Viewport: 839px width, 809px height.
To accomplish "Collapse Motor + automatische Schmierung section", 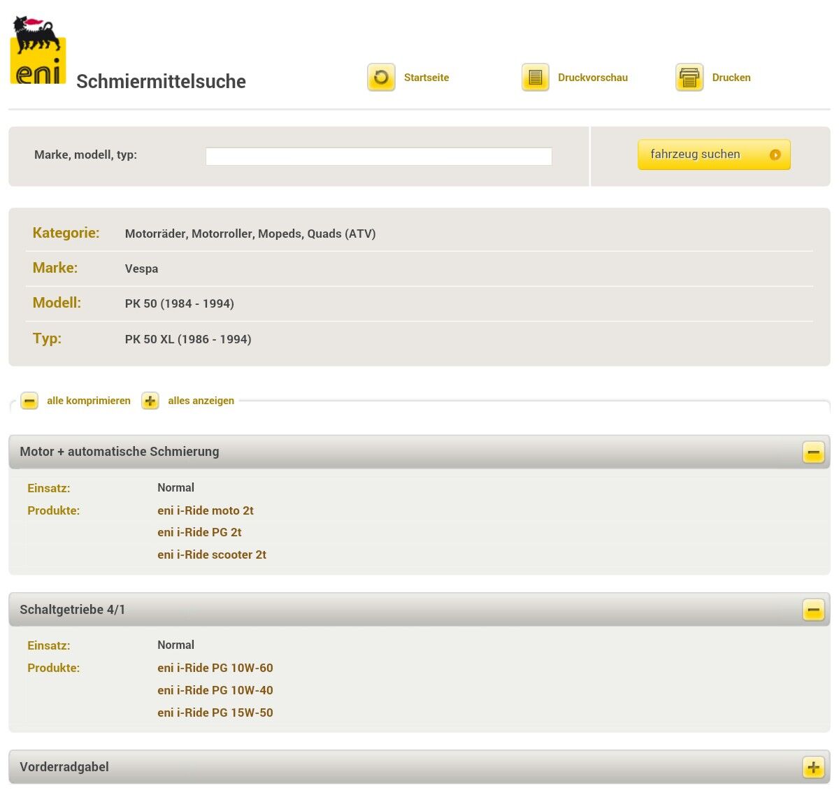I will pos(813,452).
